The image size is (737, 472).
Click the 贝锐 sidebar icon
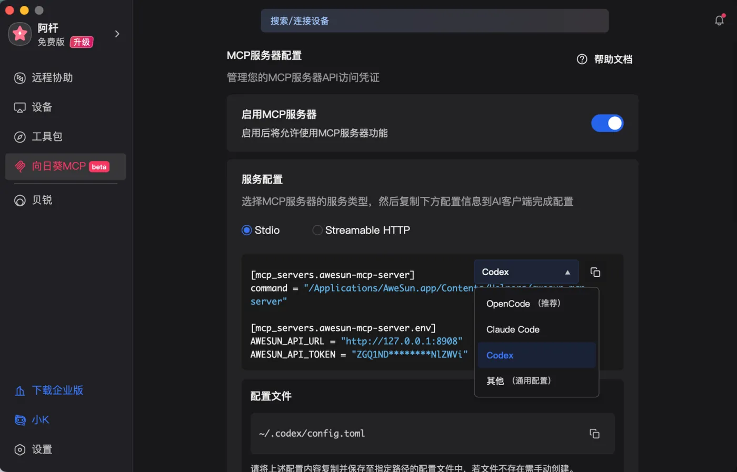(x=20, y=200)
